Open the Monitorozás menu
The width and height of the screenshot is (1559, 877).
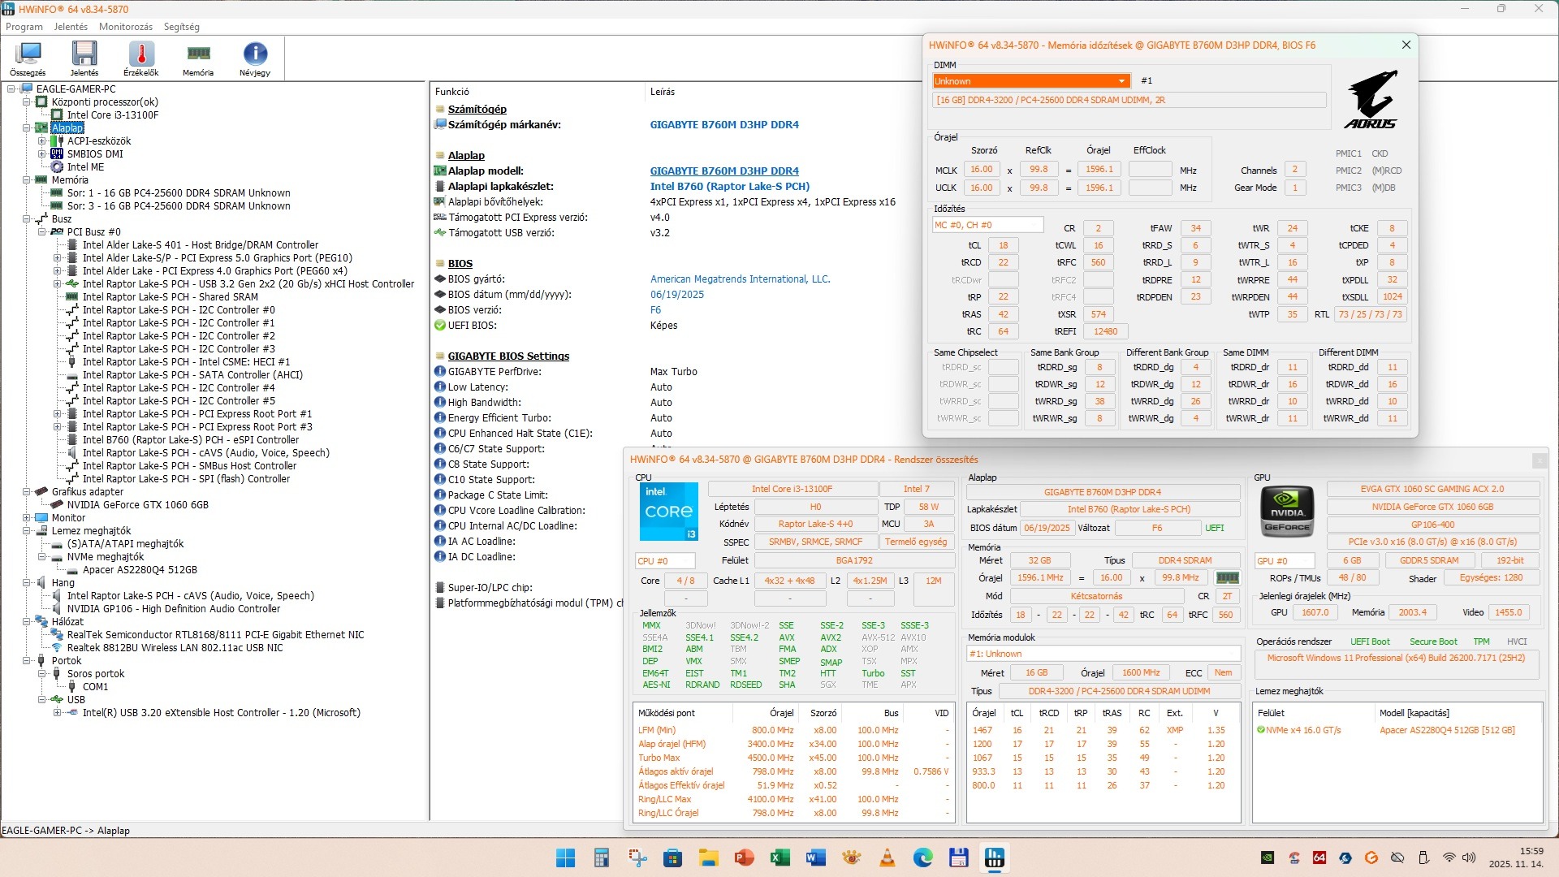(x=125, y=27)
